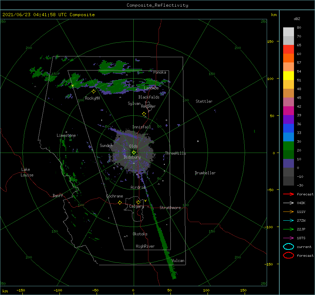
Task: Click the ThreeHills city label
Action: coord(176,153)
